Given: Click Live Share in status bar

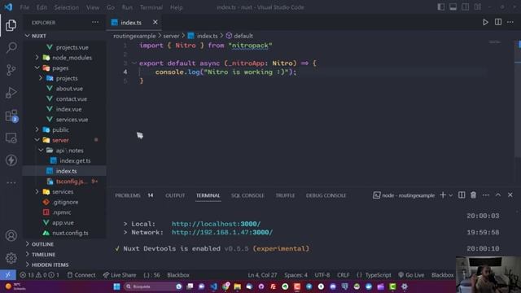Looking at the screenshot, I should coord(120,275).
